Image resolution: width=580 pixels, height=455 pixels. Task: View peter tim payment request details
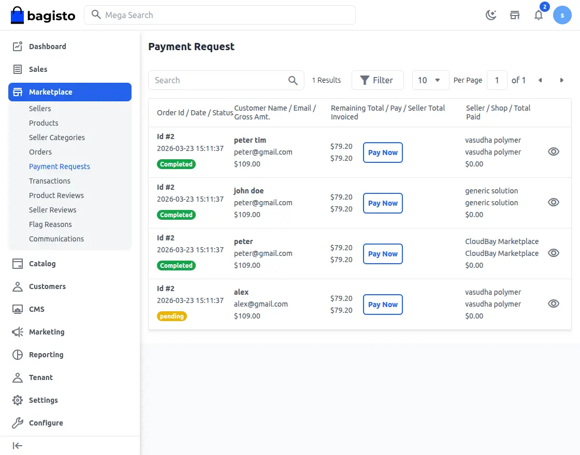[554, 152]
